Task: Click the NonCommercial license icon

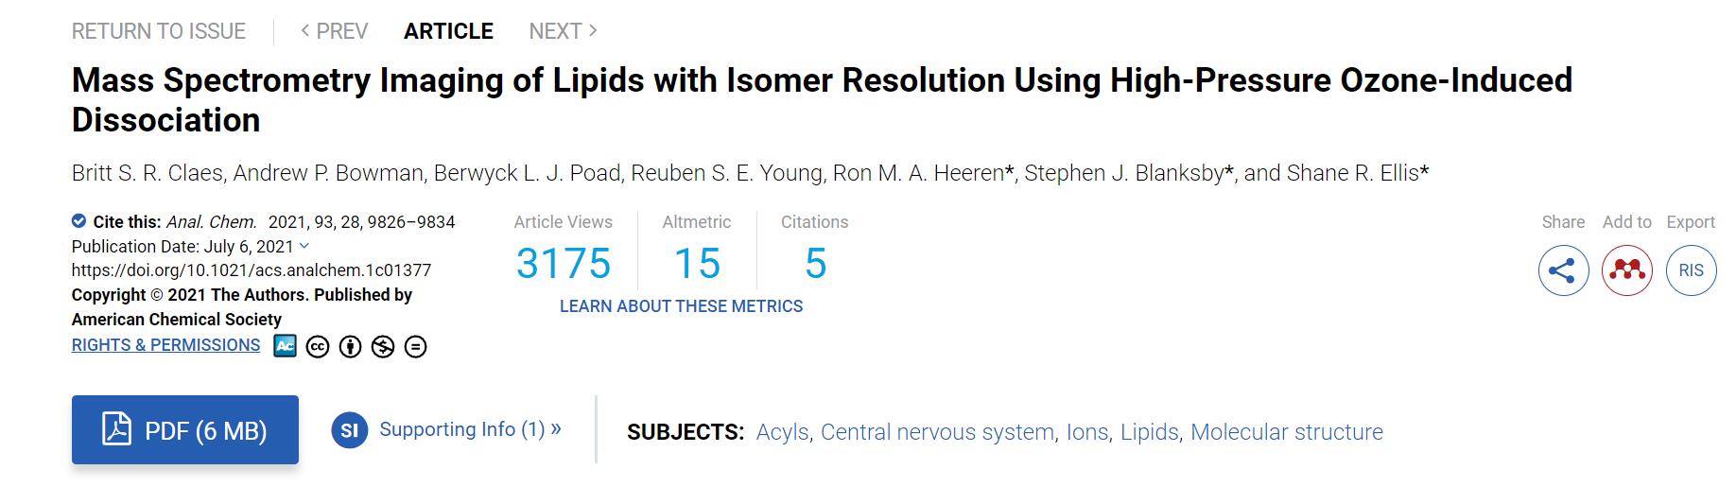Action: [382, 347]
